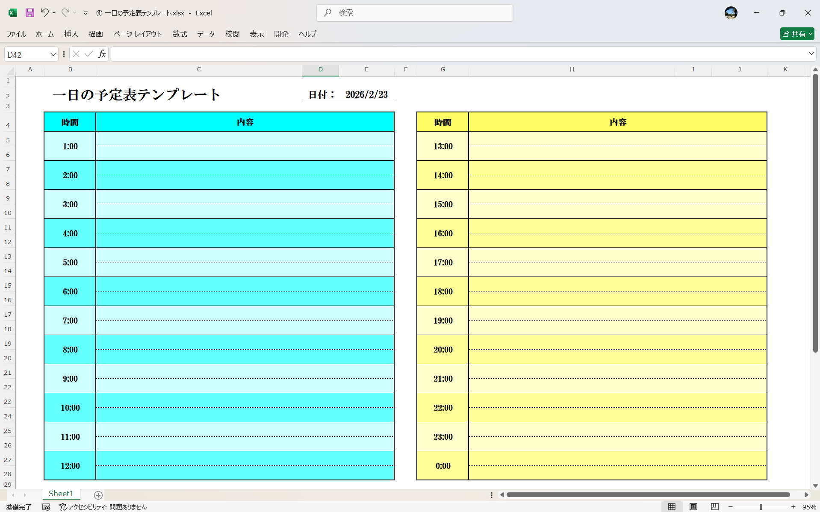
Task: Click the Undo icon
Action: point(44,13)
